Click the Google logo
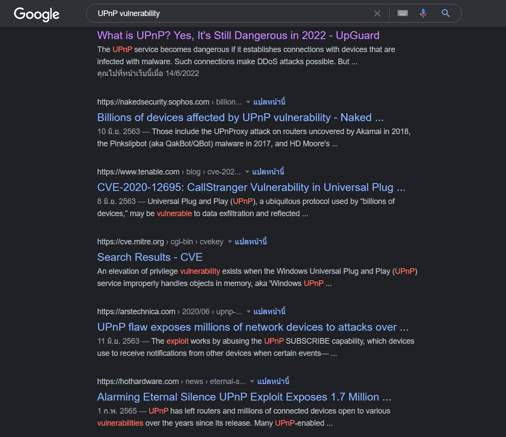This screenshot has width=506, height=437. (36, 14)
